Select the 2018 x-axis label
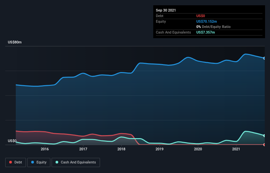 coord(121,149)
